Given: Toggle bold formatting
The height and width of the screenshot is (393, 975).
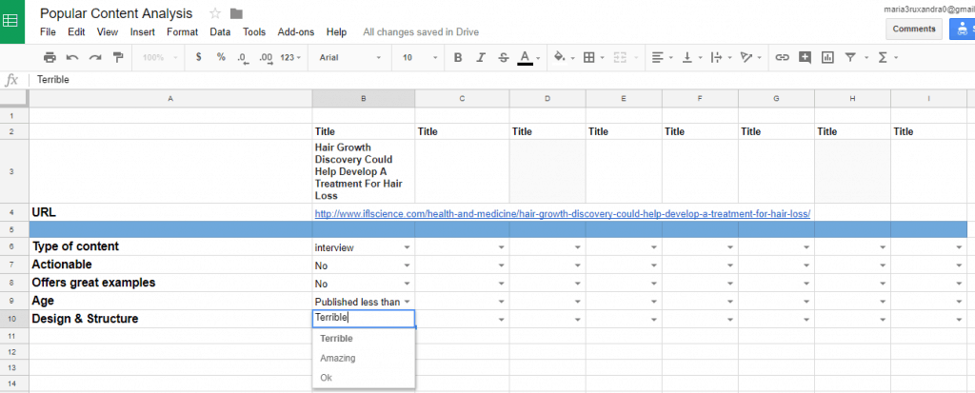Looking at the screenshot, I should pyautogui.click(x=458, y=57).
